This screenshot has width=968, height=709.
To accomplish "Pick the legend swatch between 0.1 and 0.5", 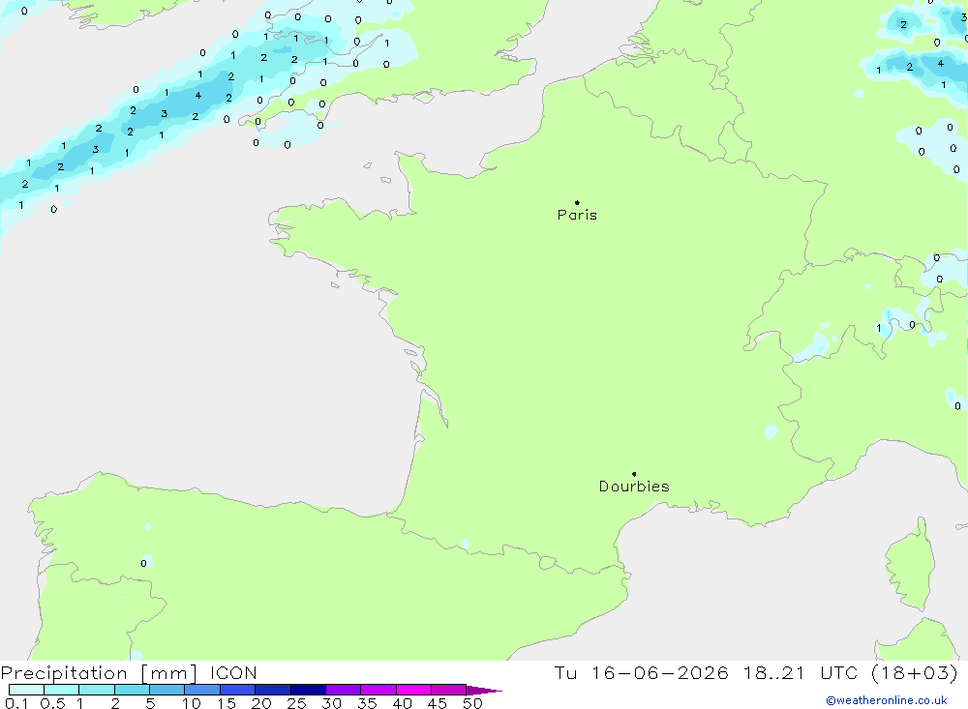I will [26, 690].
